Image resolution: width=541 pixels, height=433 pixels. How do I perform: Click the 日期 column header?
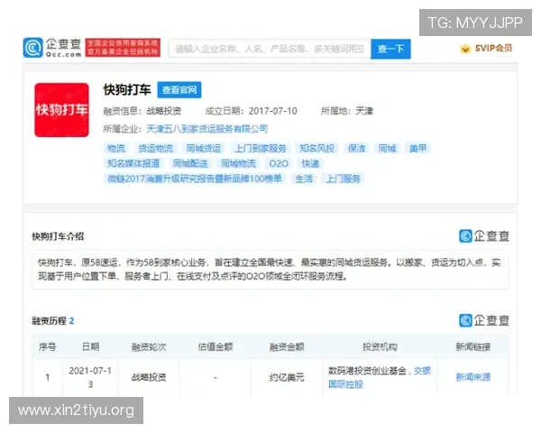click(x=91, y=346)
